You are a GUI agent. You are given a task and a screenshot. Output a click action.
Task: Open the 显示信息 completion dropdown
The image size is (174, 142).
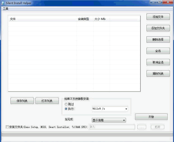109,120
